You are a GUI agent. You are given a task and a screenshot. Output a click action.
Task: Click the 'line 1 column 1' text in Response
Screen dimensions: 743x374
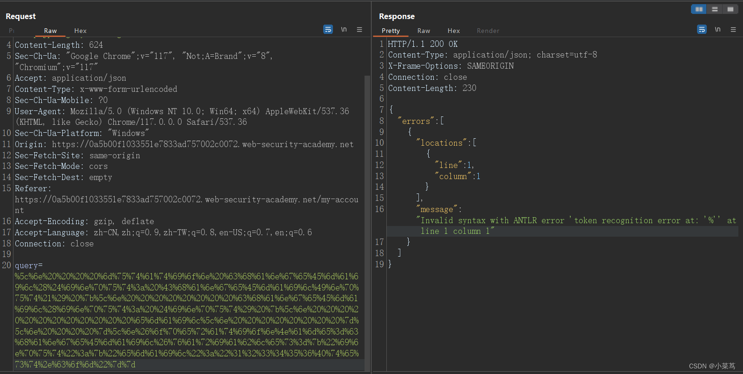coord(456,231)
